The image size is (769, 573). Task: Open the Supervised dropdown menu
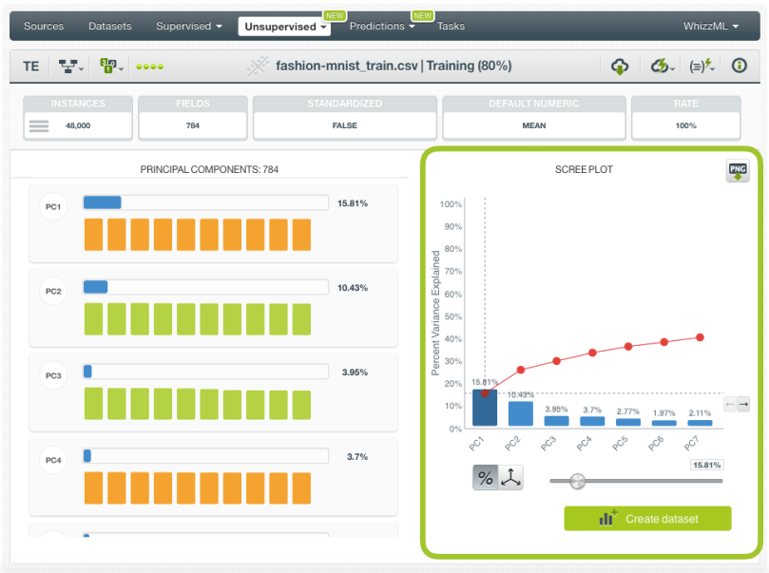point(188,26)
